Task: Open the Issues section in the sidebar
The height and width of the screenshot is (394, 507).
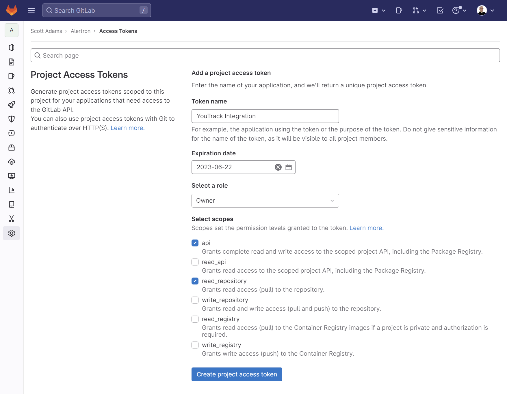Action: (12, 76)
